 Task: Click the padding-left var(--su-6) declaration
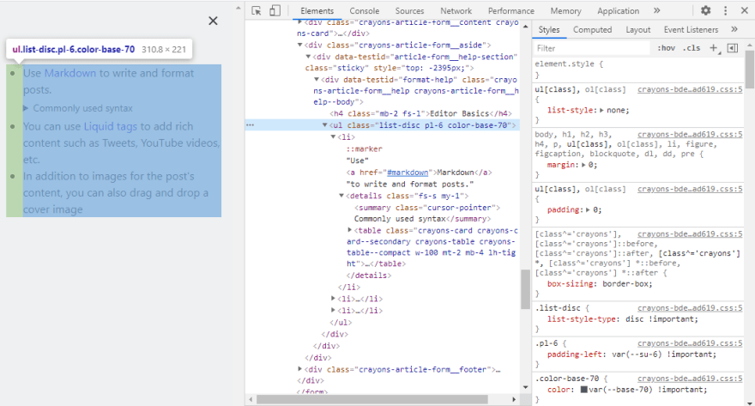coord(631,354)
